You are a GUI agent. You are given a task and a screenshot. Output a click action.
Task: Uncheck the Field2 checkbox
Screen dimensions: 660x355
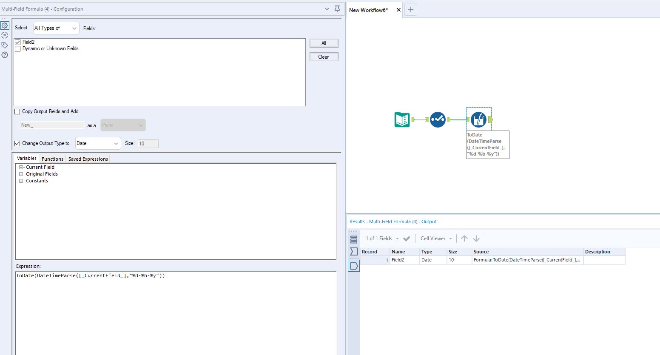pyautogui.click(x=17, y=42)
